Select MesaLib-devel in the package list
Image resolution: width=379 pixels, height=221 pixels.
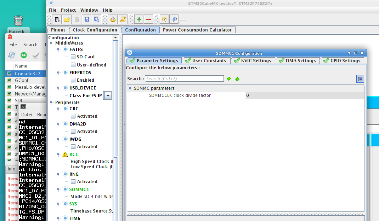coord(30,87)
